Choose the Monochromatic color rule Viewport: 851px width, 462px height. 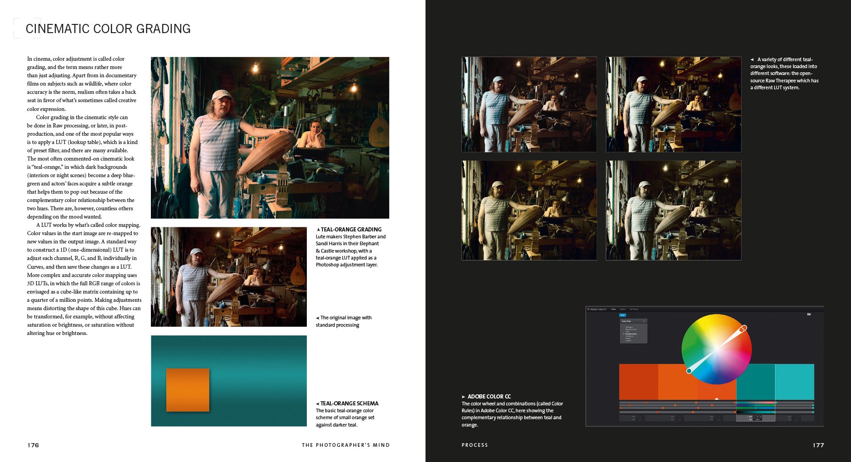tap(631, 329)
